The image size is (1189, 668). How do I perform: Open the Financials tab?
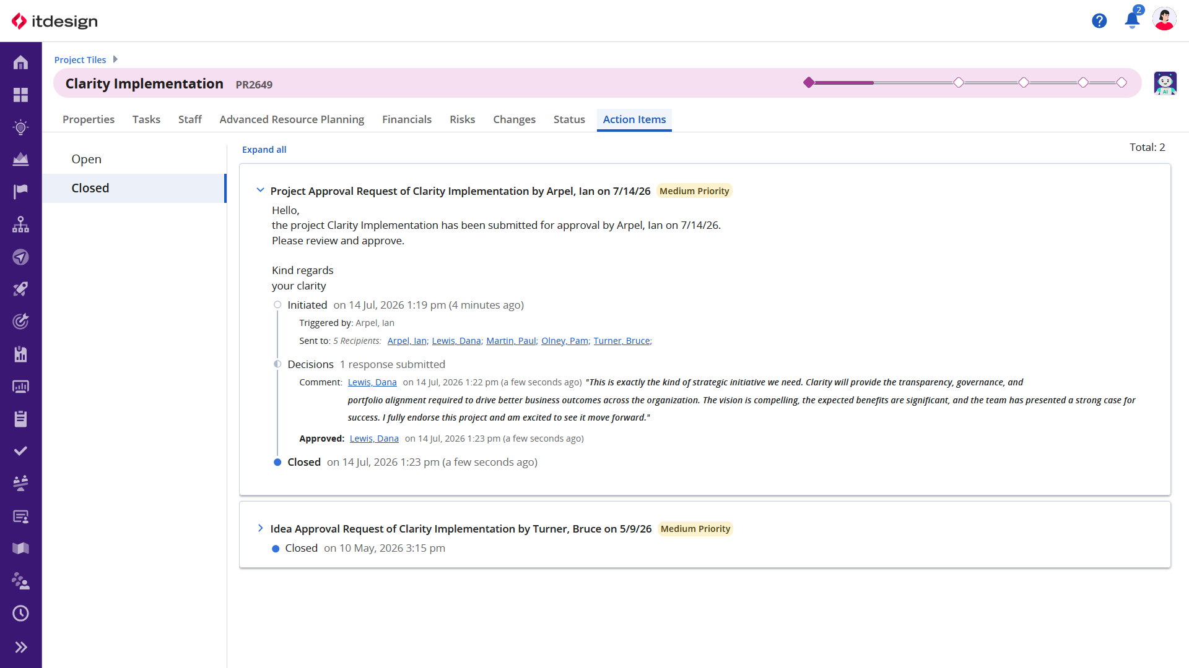pos(407,119)
